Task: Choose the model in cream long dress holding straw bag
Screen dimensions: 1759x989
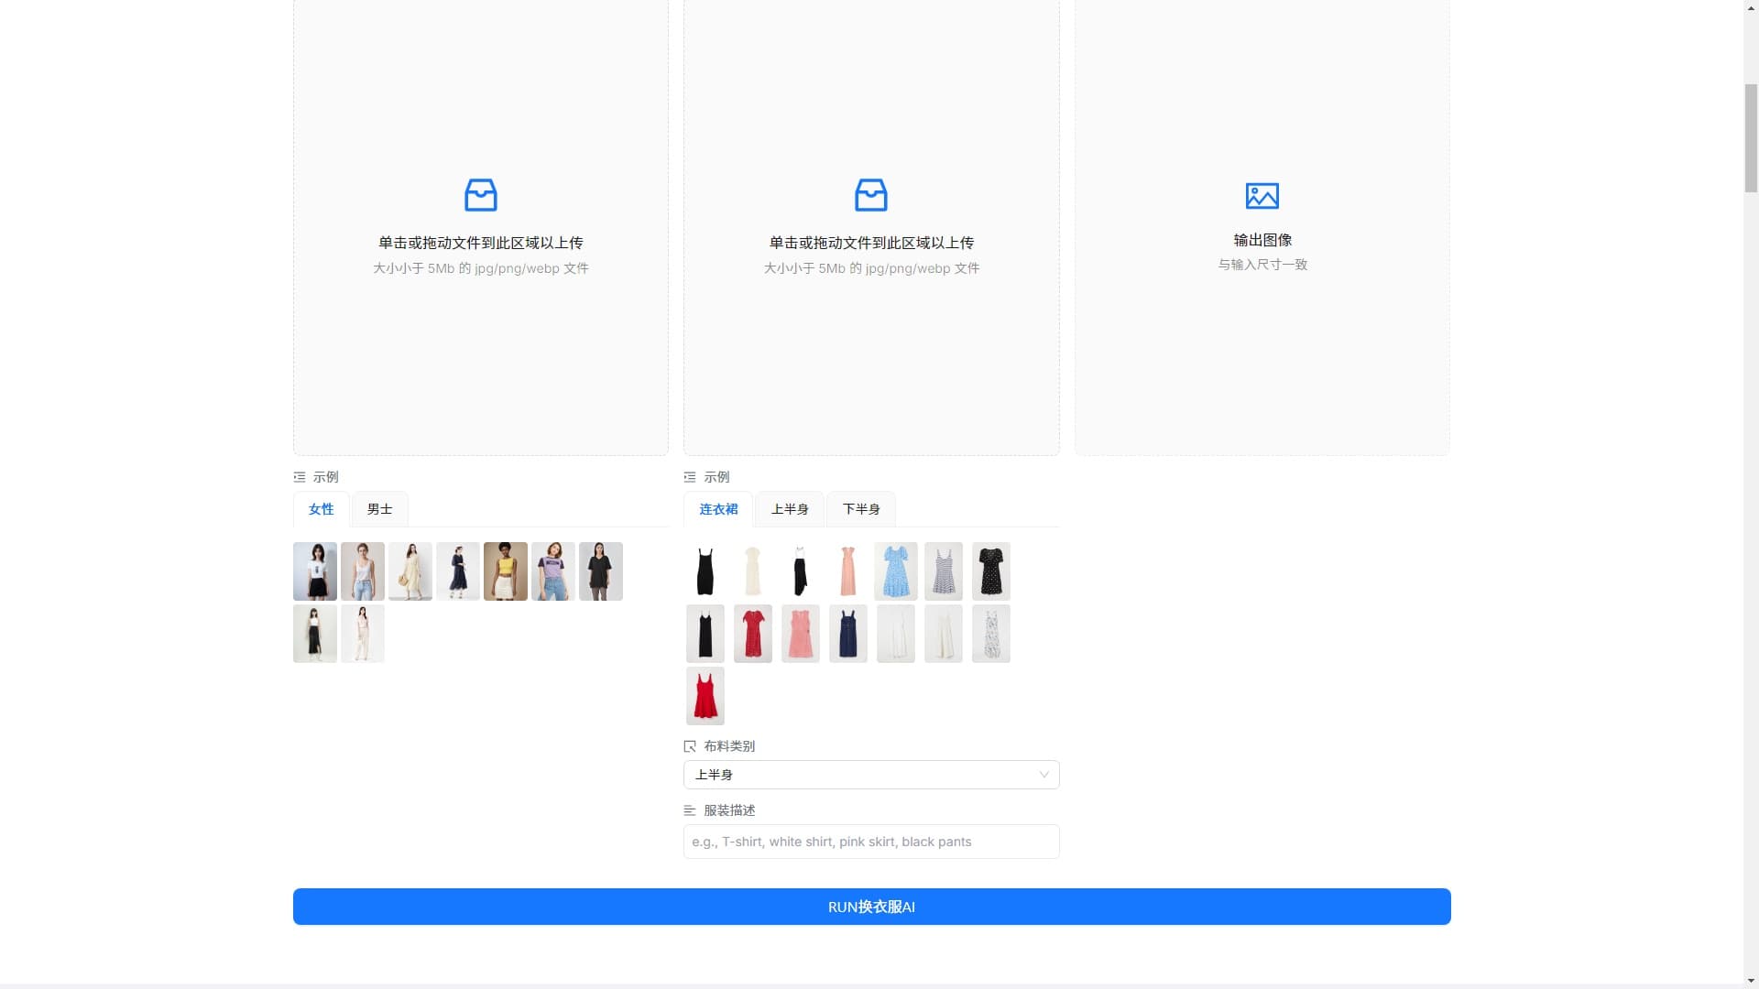Action: click(410, 571)
